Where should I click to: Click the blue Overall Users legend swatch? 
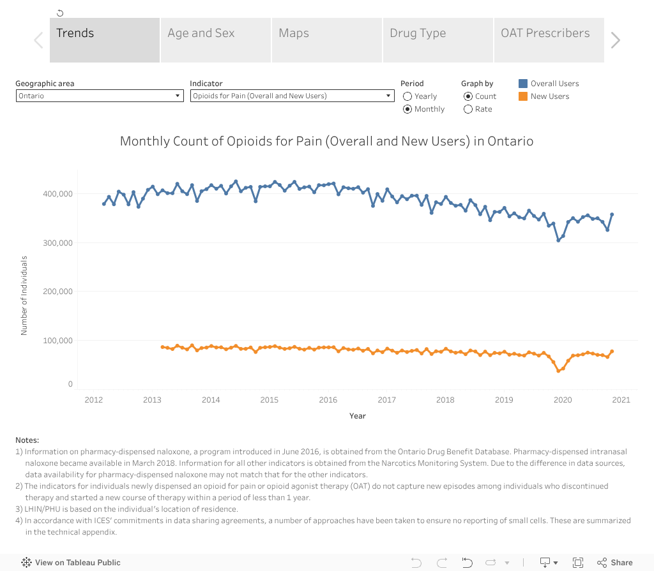click(x=523, y=84)
